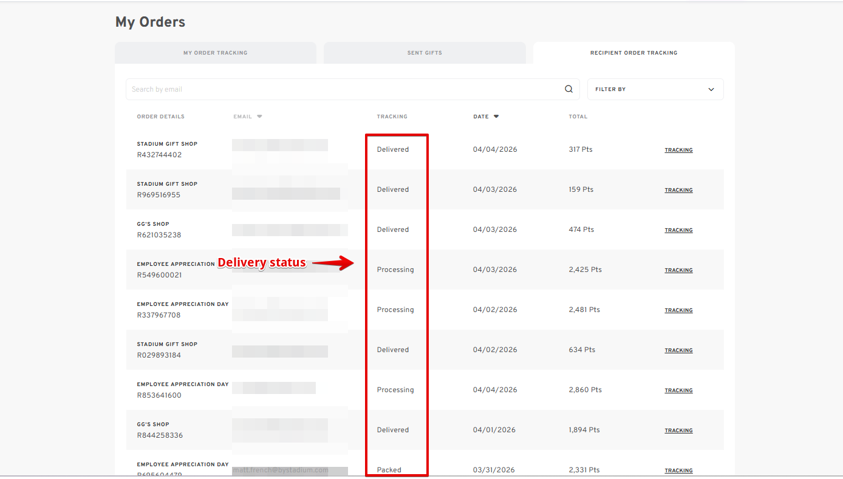Open the Sent Gifts tab

point(425,53)
